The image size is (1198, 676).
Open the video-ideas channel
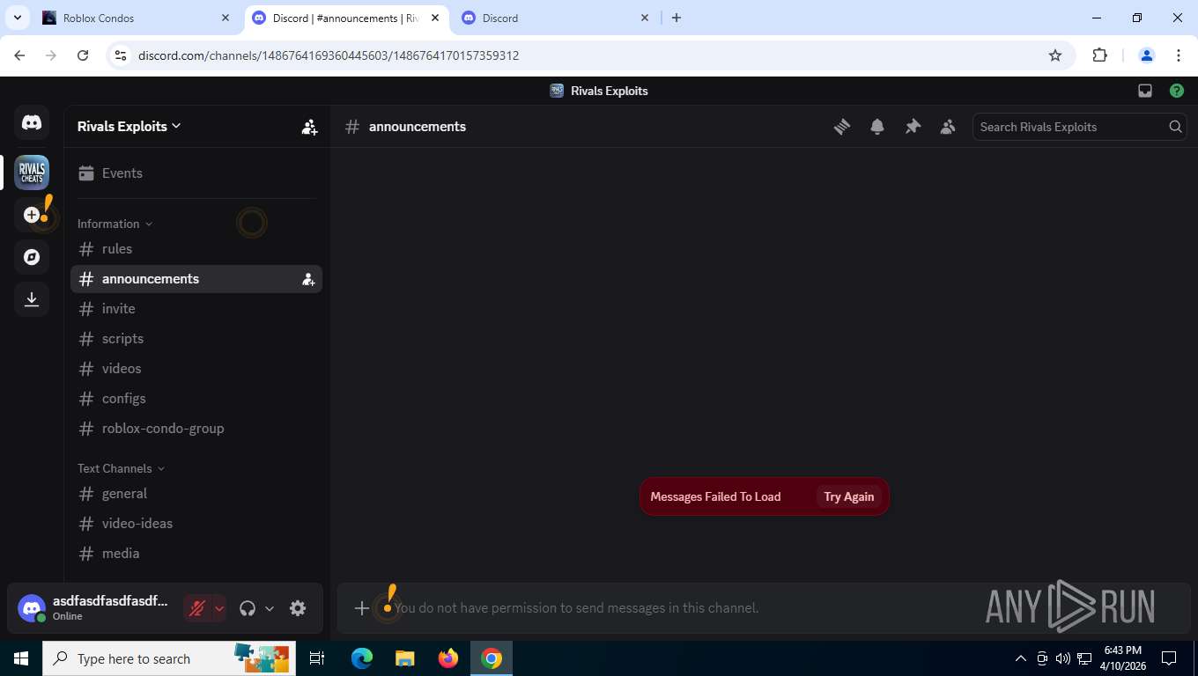(196, 524)
